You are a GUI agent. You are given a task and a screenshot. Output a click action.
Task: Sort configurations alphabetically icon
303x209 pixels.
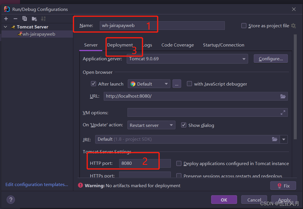(43, 19)
